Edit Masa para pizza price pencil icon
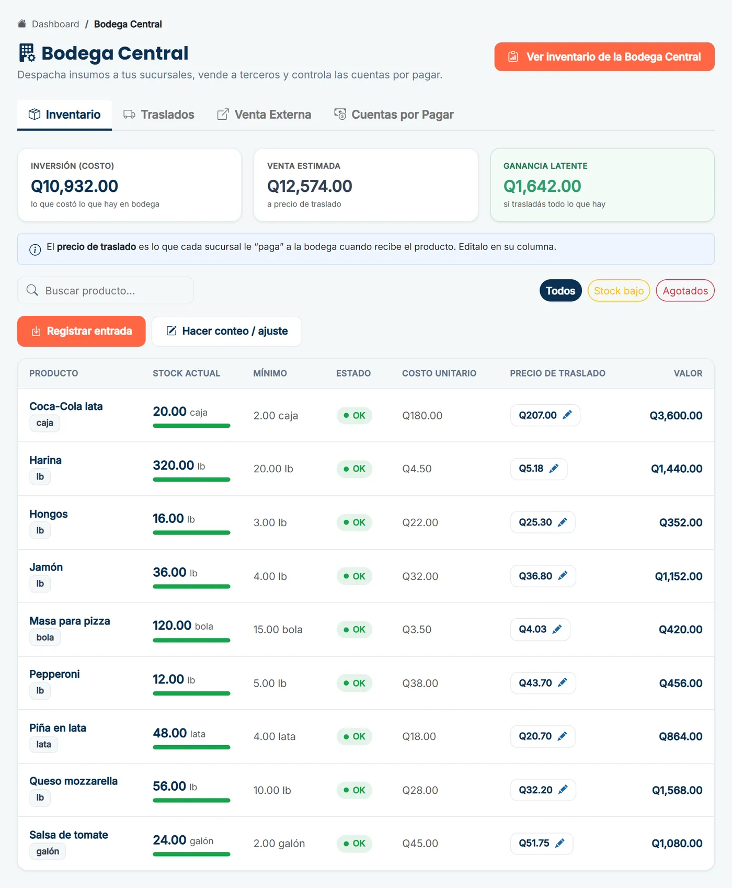732x888 pixels. pyautogui.click(x=557, y=629)
